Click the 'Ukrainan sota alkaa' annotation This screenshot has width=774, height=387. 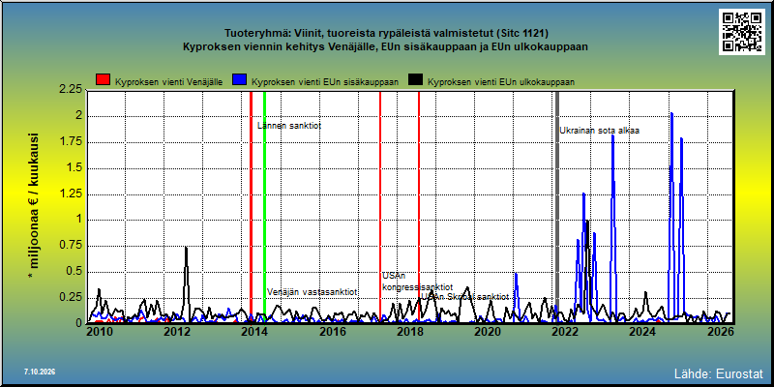(x=599, y=131)
